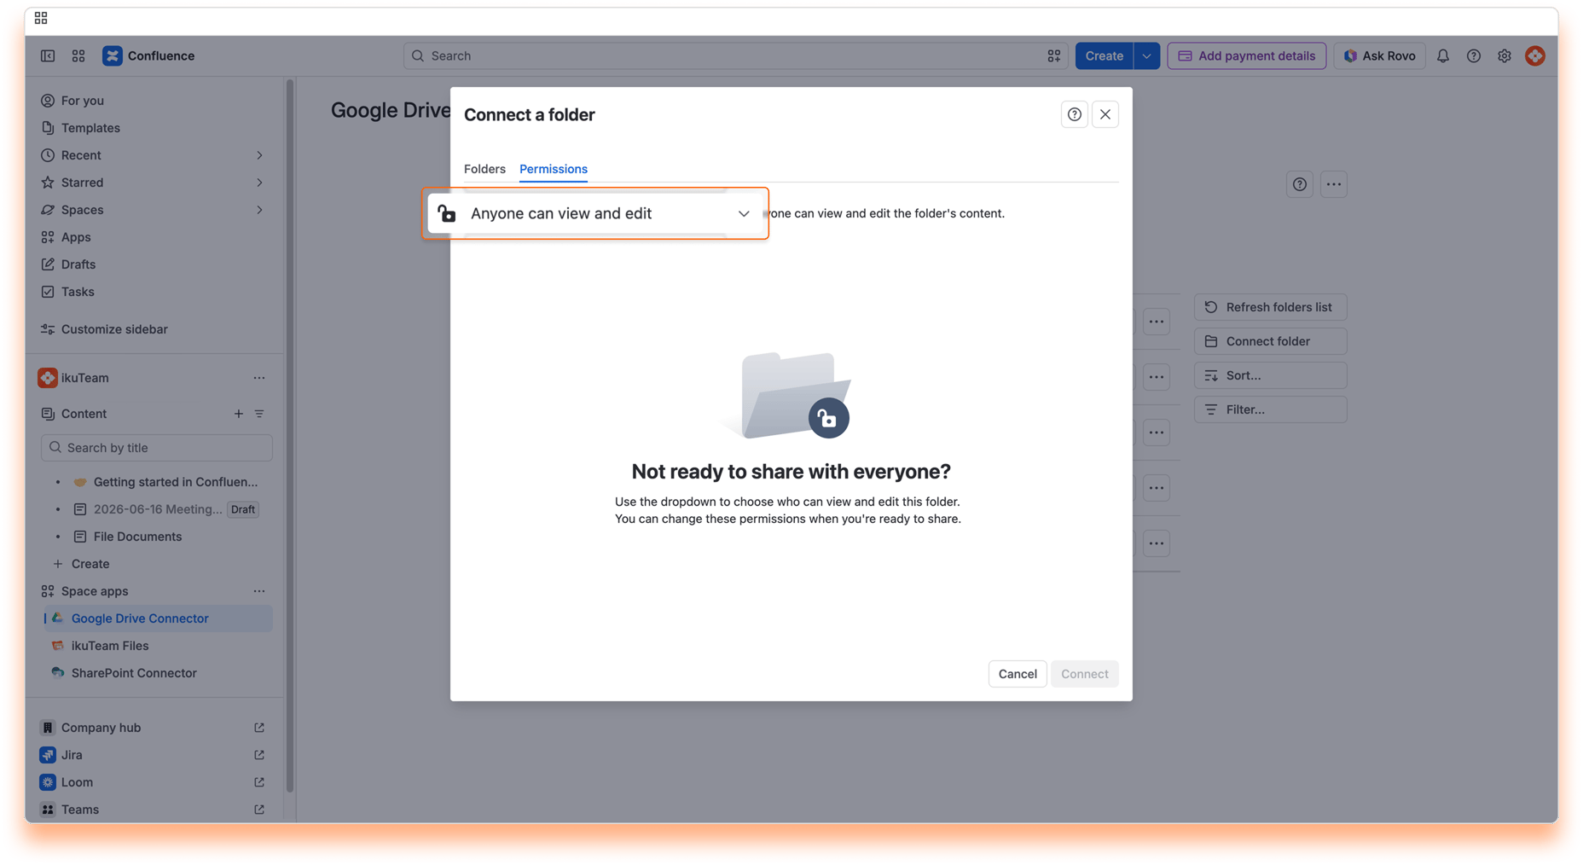Click the Confluence logo

pos(148,55)
